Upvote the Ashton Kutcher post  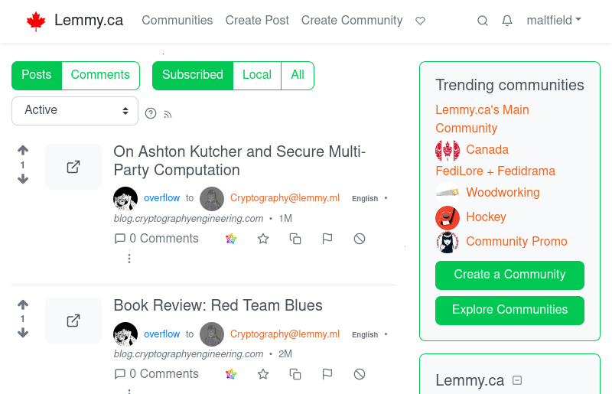point(23,151)
